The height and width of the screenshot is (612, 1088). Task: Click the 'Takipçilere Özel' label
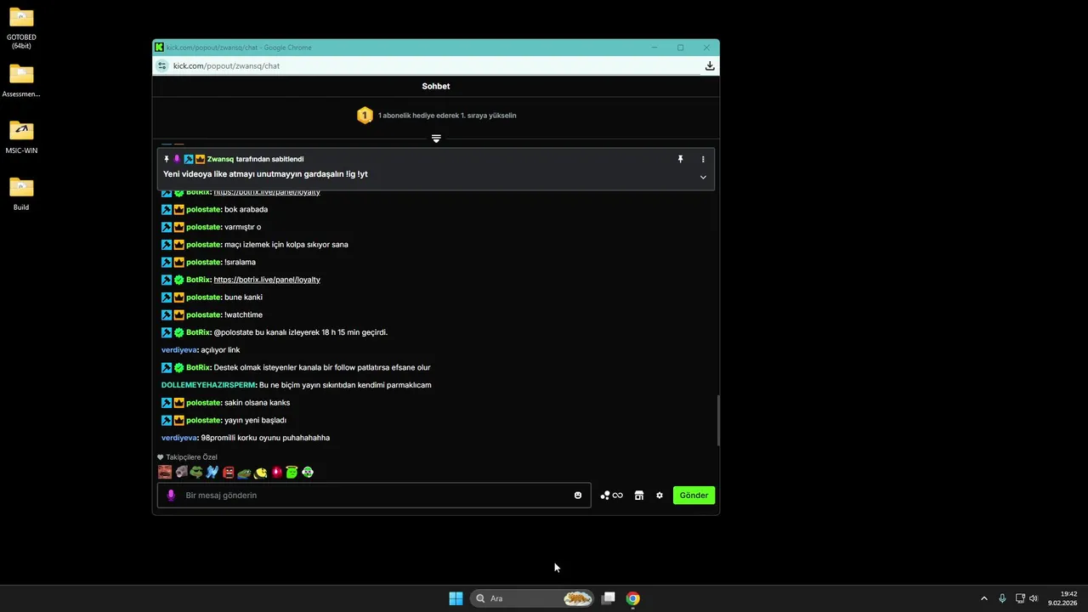click(x=192, y=457)
